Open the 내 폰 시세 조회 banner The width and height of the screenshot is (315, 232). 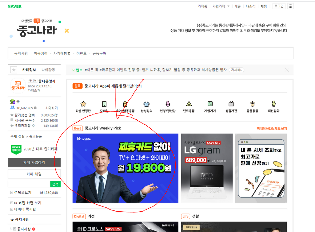pos(261,168)
